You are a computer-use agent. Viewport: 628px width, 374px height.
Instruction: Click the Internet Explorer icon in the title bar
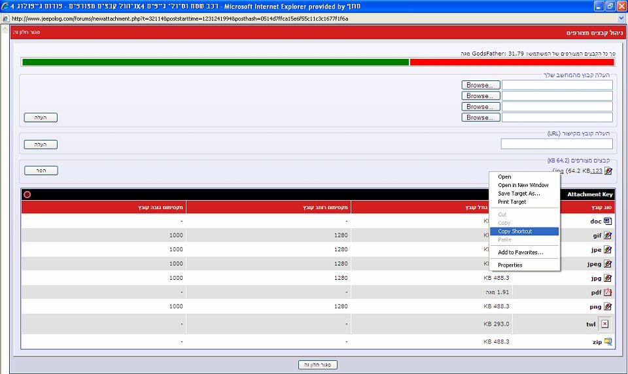(6, 6)
